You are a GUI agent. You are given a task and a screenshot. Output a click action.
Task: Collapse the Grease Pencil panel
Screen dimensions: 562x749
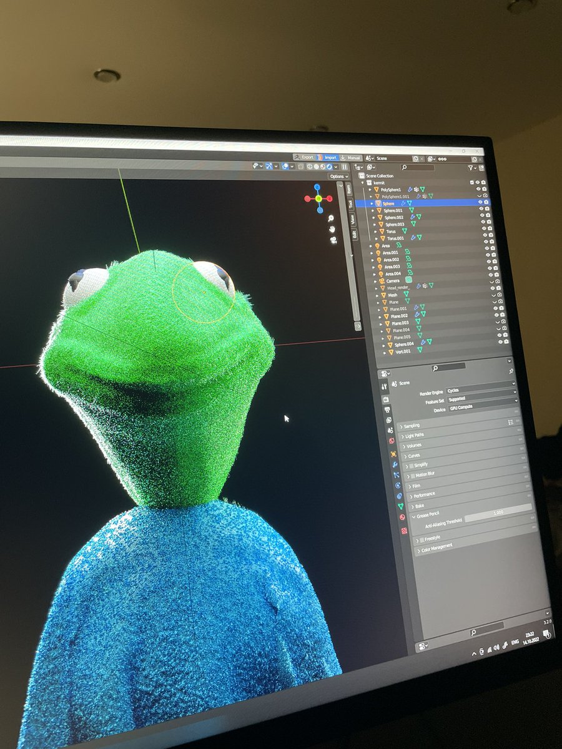413,517
